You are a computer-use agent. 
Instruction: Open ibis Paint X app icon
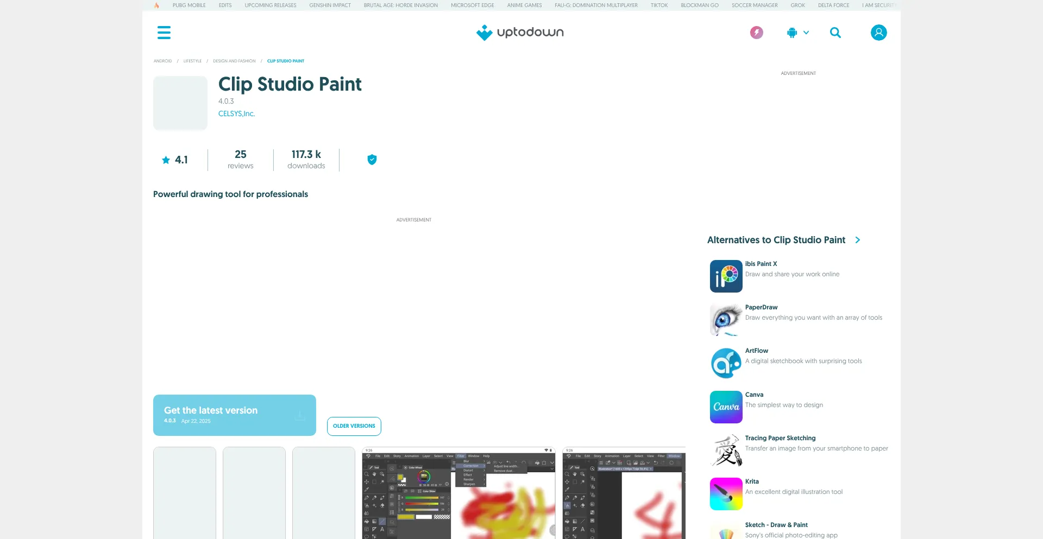[726, 276]
